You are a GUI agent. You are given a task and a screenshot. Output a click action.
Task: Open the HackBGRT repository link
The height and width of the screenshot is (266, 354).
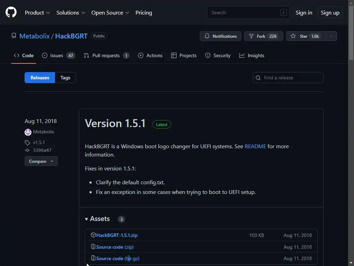71,36
